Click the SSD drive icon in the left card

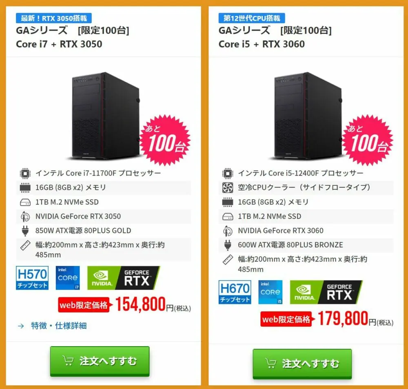click(25, 202)
